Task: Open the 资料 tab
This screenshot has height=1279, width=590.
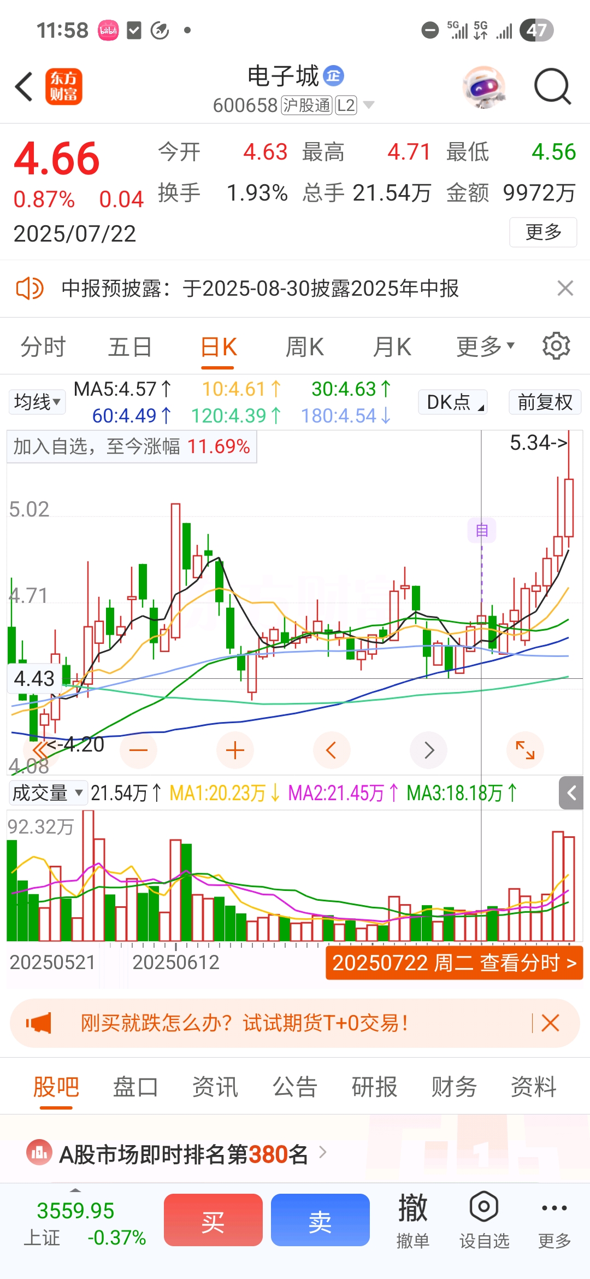Action: 533,1087
